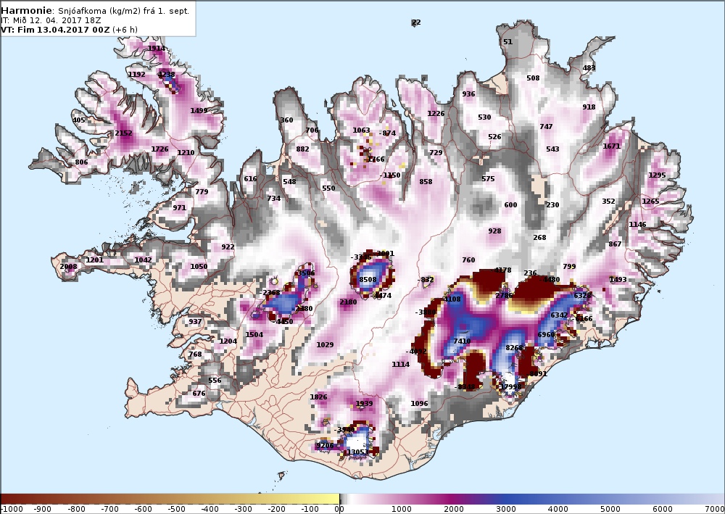Click the 17998 maximum value label
Image resolution: width=725 pixels, height=514 pixels.
[x=511, y=386]
